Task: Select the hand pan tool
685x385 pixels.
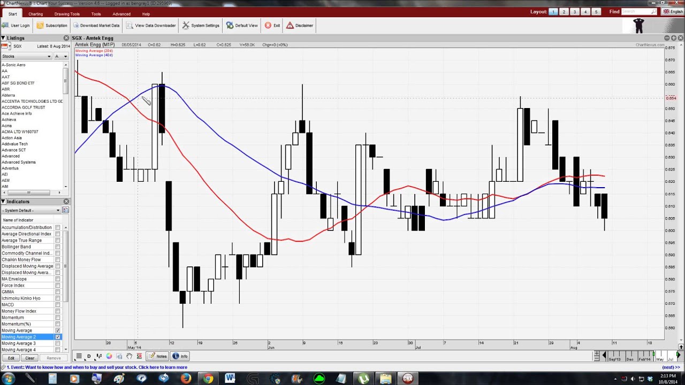Action: click(129, 356)
